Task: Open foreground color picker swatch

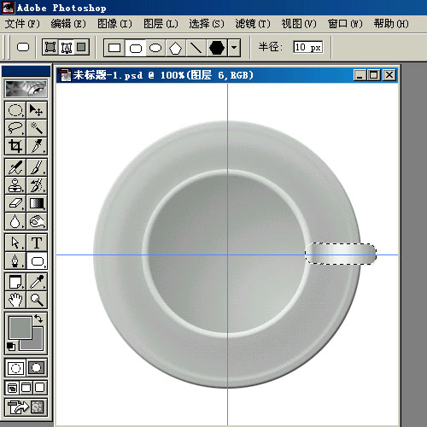Action: (x=20, y=327)
